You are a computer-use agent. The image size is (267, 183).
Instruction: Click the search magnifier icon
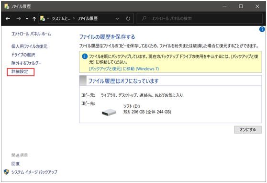144,18
